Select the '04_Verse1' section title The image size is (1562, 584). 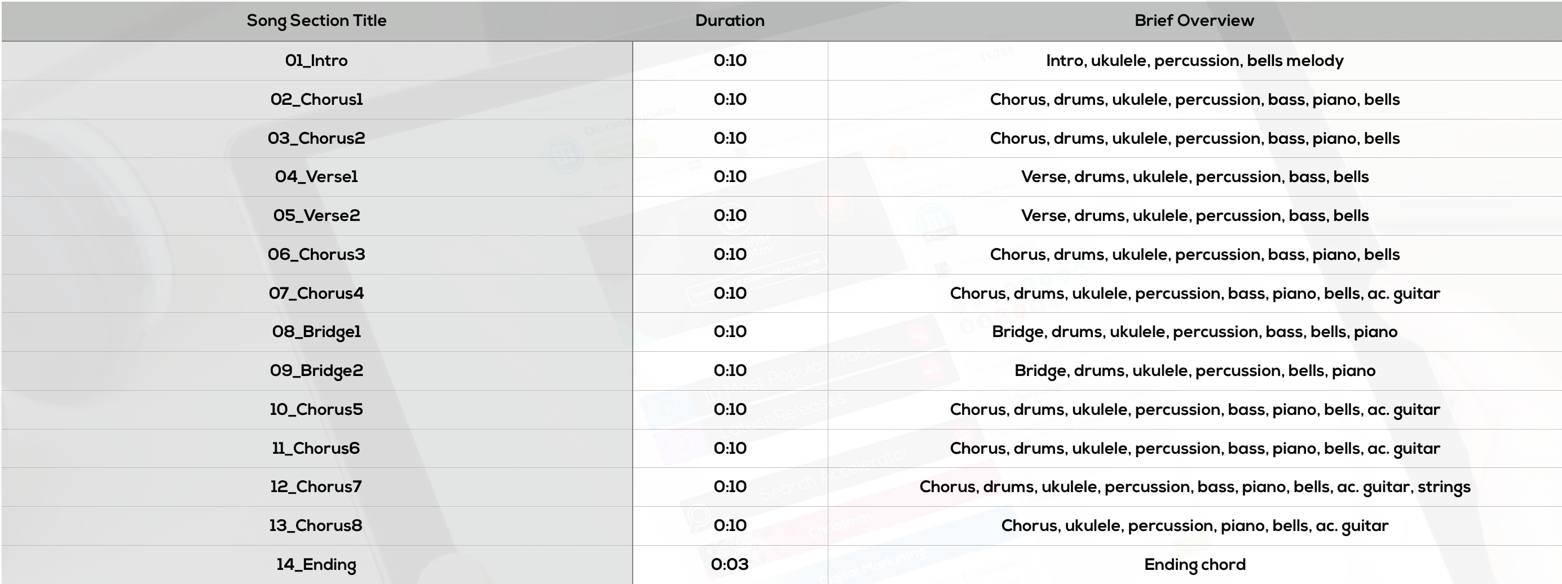[x=316, y=176]
